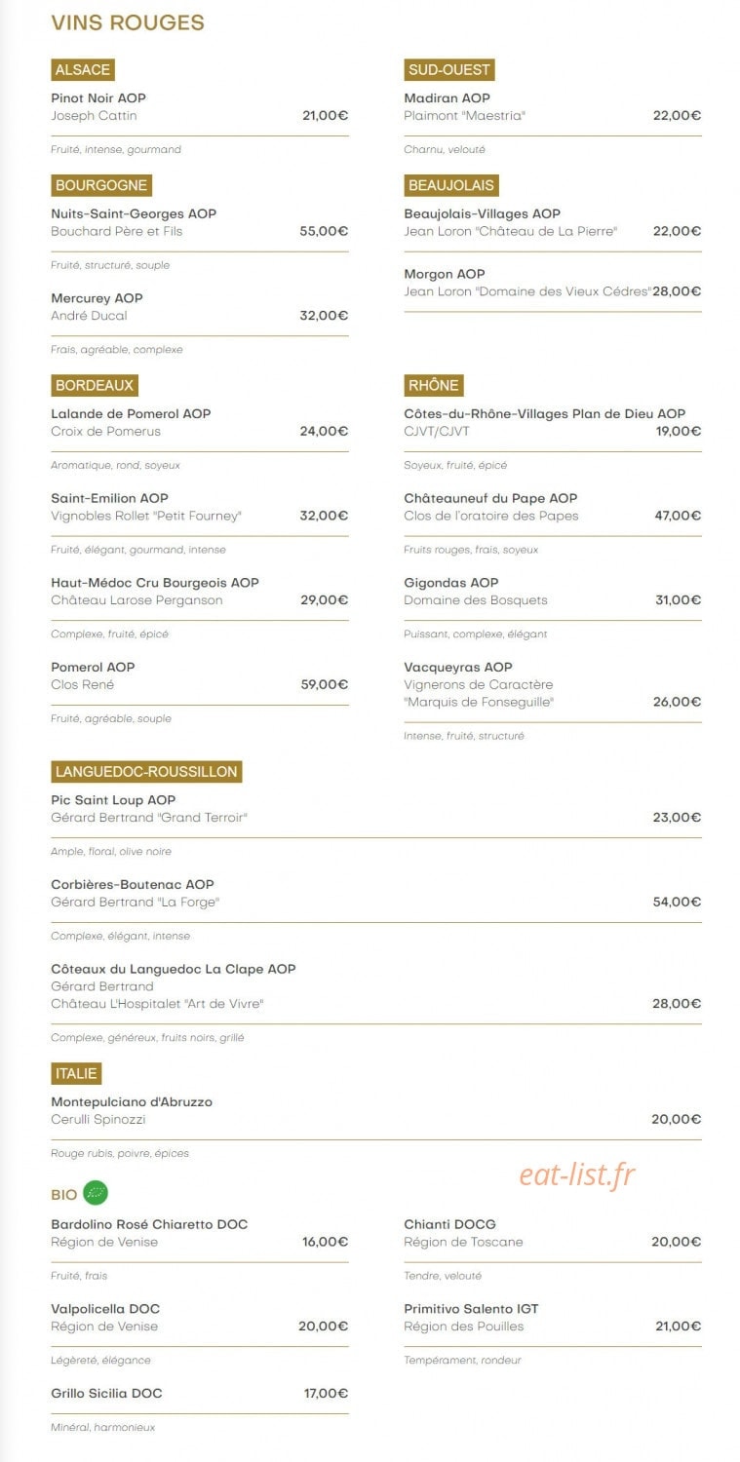Click the RHÔNE region tag
The height and width of the screenshot is (1462, 740).
click(x=434, y=385)
